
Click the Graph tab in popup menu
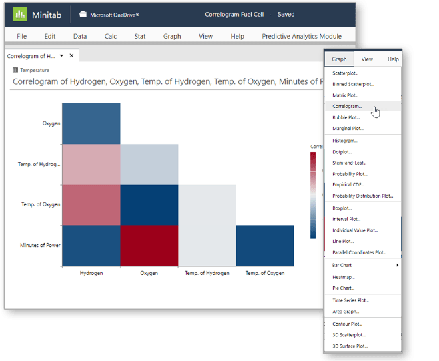click(339, 59)
